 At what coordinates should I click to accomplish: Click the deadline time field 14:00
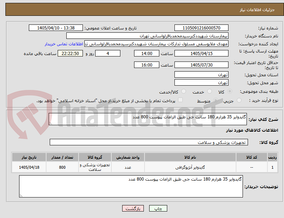pos(147,53)
